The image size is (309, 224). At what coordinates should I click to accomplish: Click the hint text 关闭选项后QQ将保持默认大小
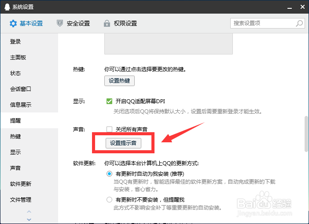tap(150, 112)
